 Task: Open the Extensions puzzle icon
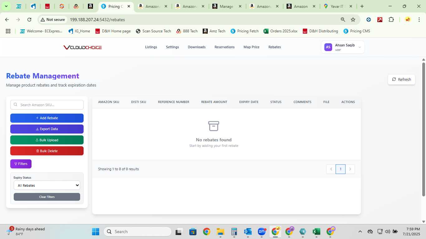tap(391, 20)
